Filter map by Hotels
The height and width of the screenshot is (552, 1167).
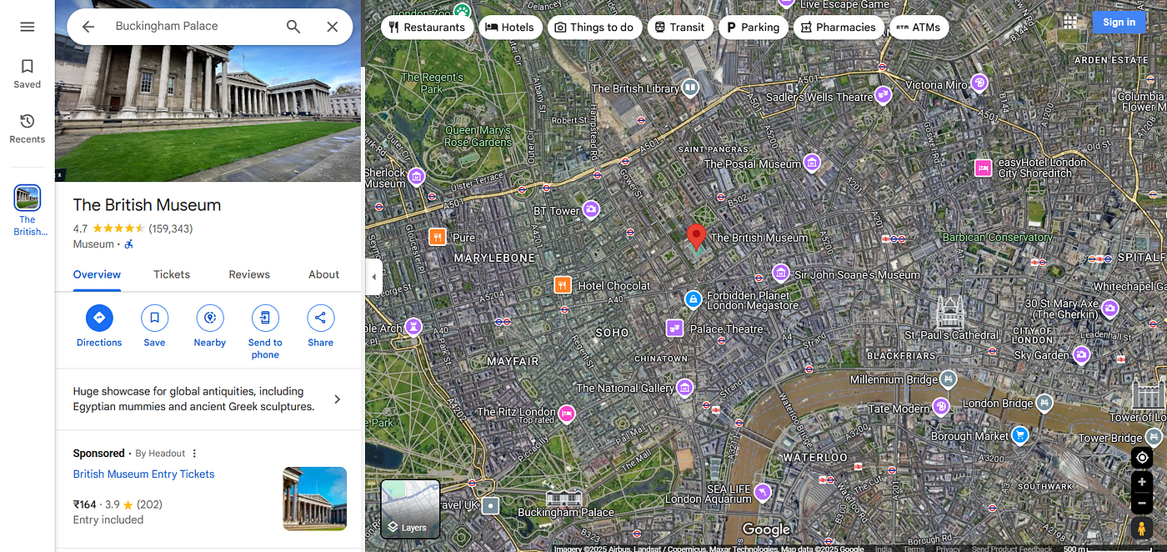point(509,27)
